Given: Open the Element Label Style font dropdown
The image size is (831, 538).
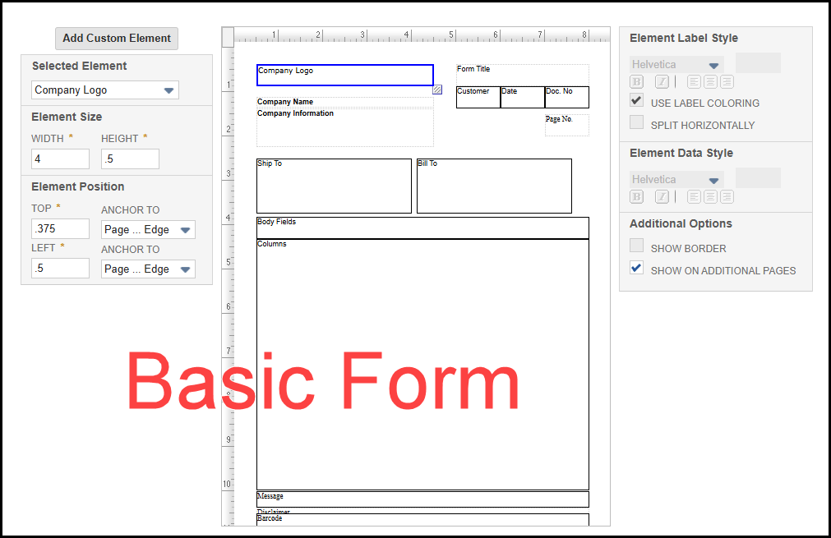Looking at the screenshot, I should tap(676, 65).
